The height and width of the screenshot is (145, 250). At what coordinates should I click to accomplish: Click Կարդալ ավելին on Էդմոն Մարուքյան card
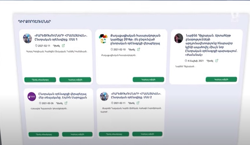tap(77, 134)
